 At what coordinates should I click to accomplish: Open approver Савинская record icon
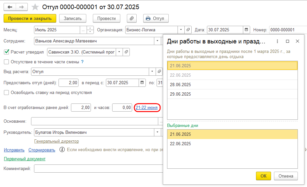pos(126,52)
